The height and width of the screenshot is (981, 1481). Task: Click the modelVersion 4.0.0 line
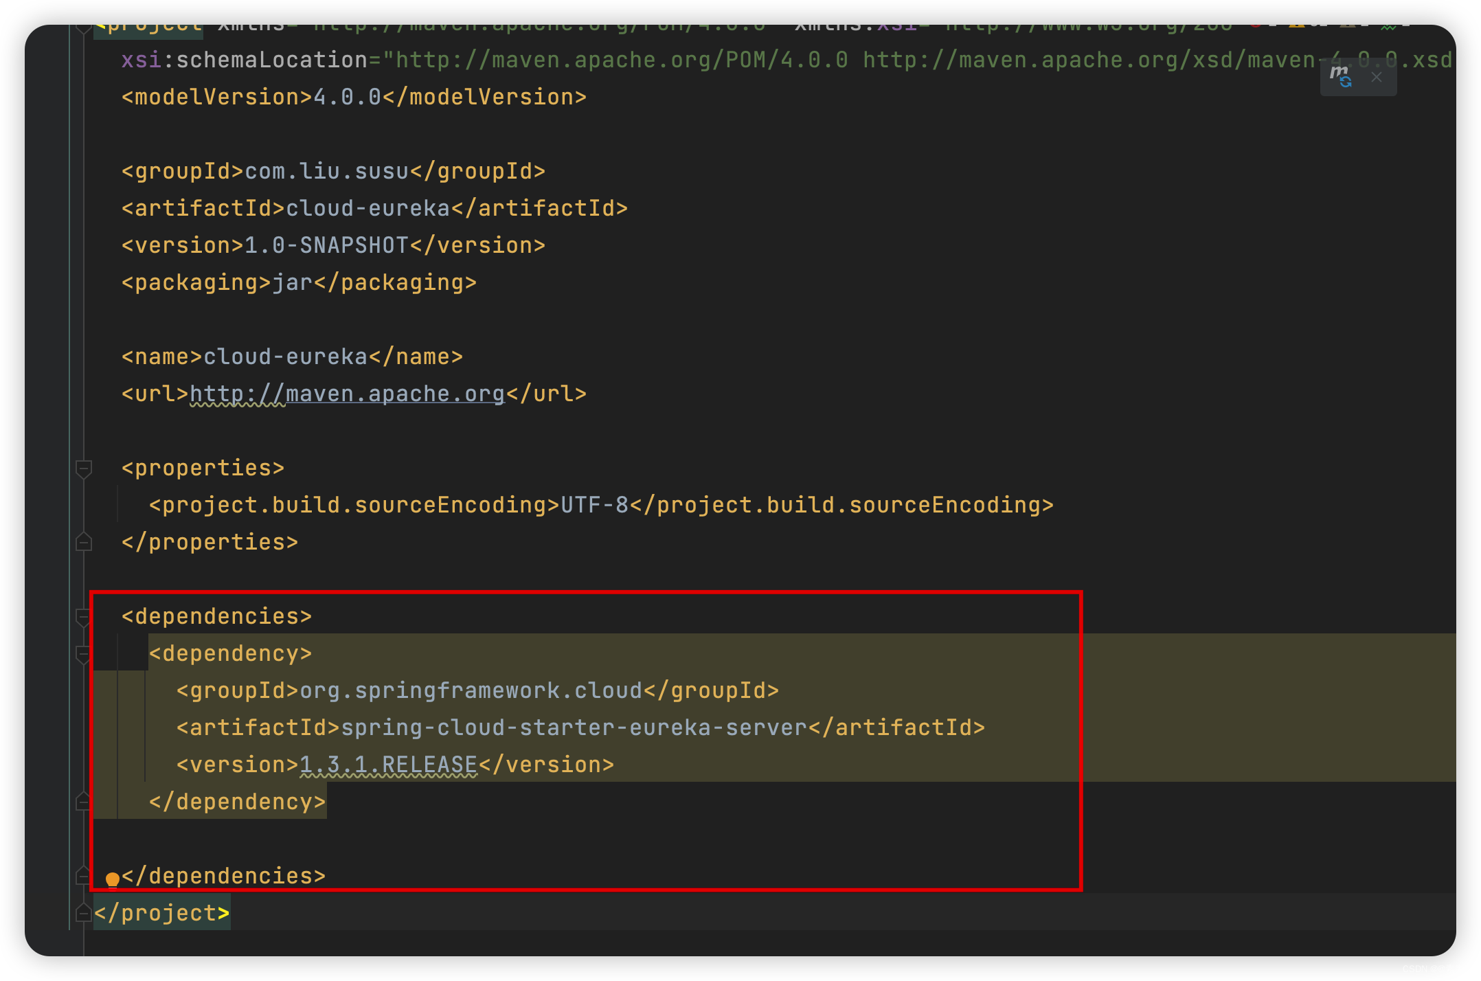[354, 97]
